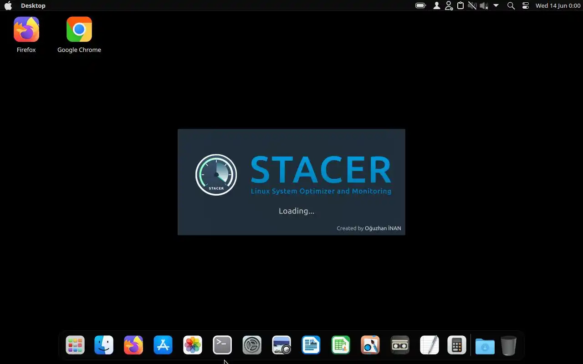Open the clipboard manager in menu bar

tap(460, 5)
